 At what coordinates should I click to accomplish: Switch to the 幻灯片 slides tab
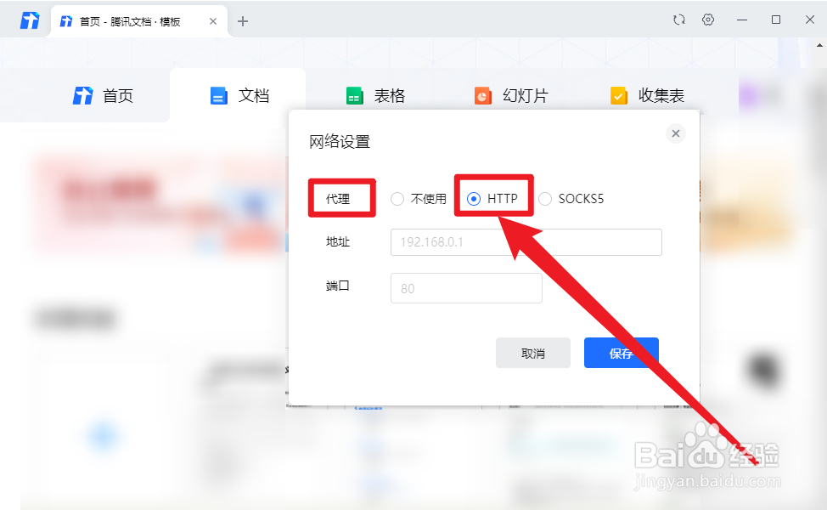[511, 95]
